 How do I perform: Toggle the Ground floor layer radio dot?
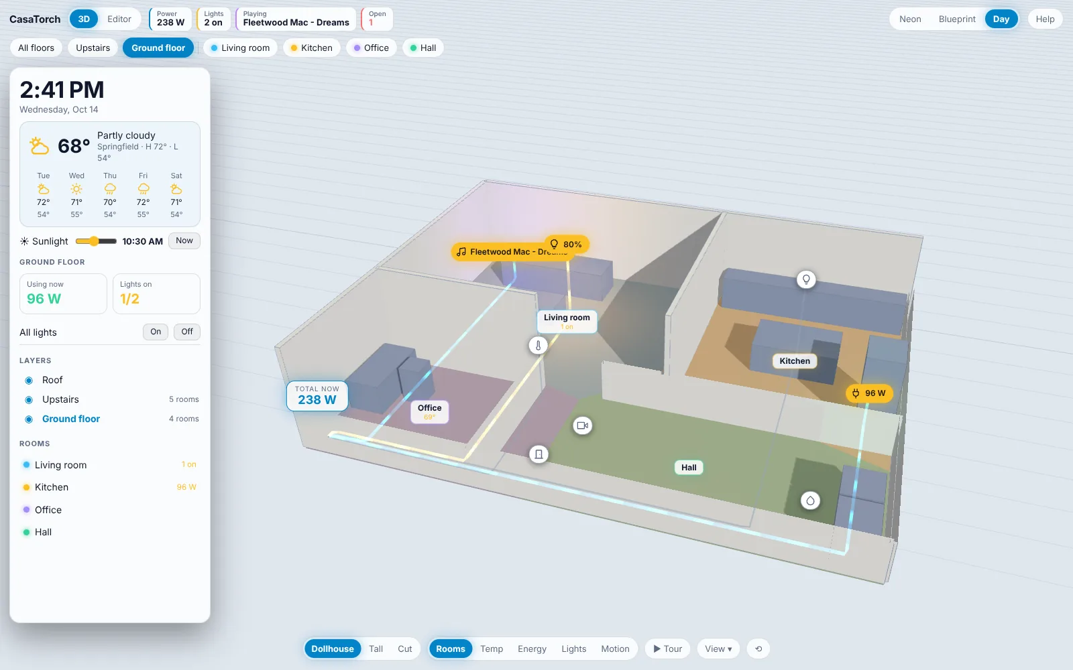tap(29, 419)
